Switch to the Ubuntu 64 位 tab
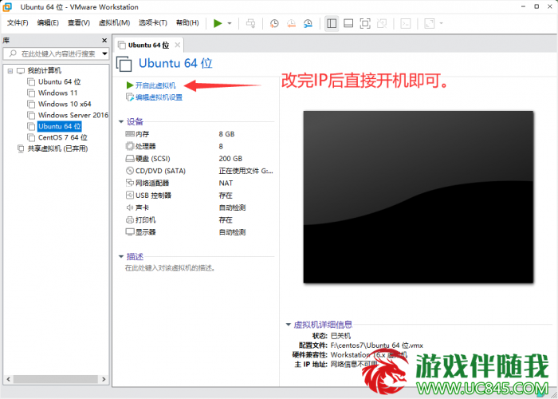Image resolution: width=558 pixels, height=399 pixels. (x=148, y=45)
